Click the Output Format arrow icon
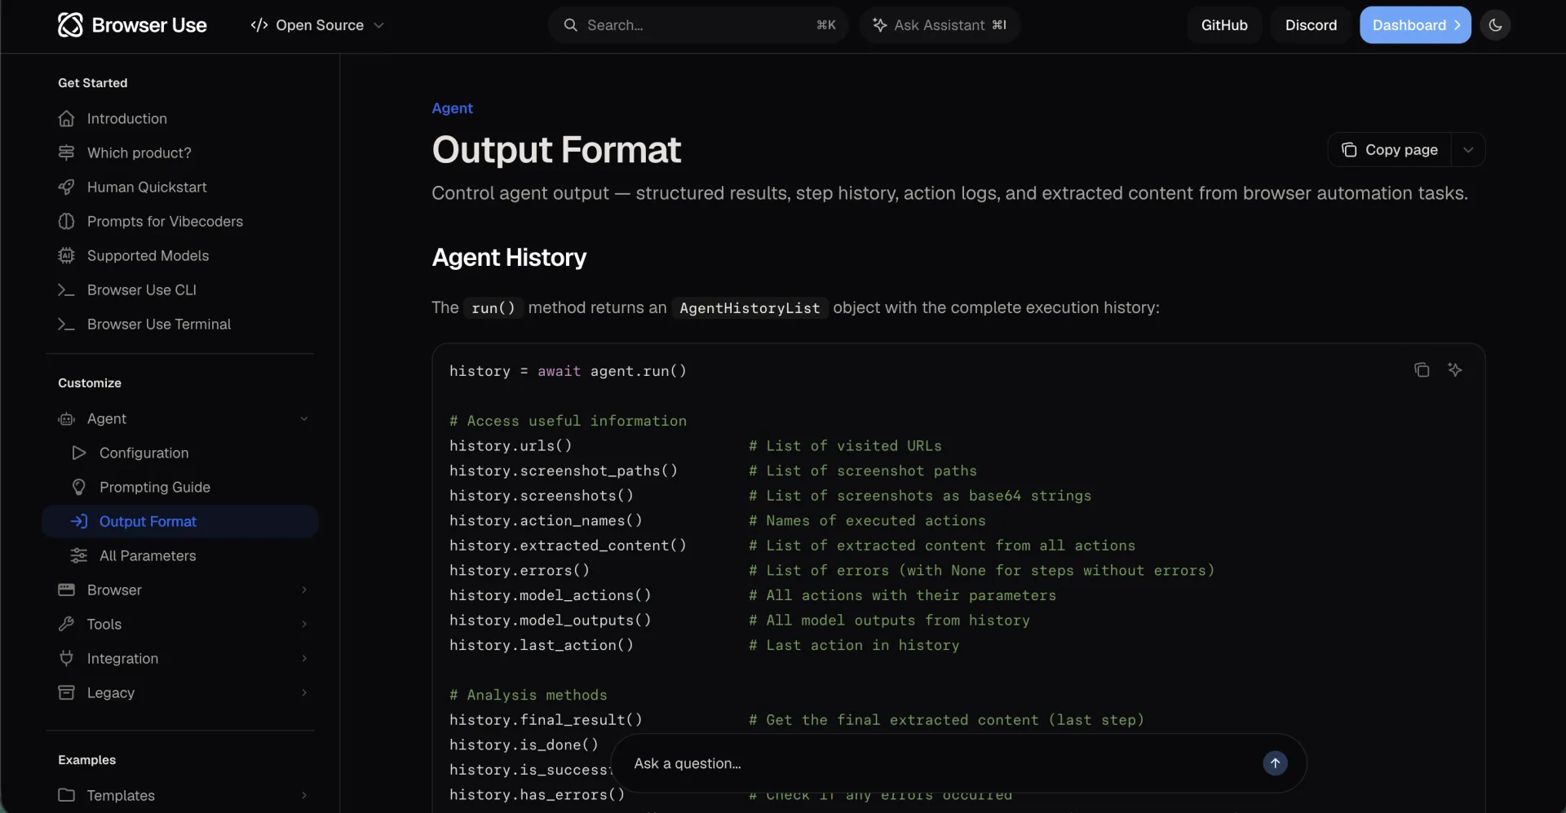1566x813 pixels. point(79,522)
